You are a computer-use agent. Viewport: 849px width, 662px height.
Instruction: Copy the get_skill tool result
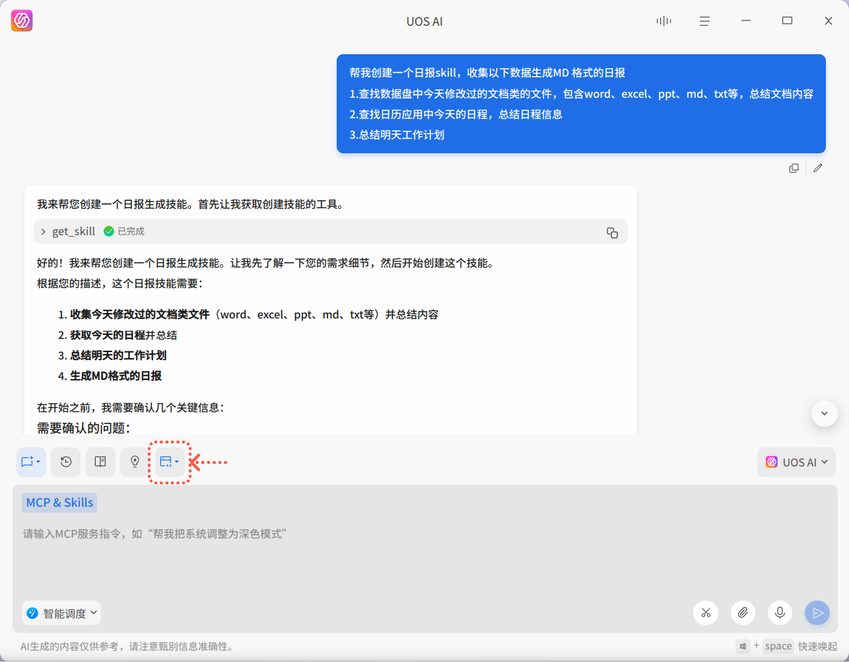612,232
